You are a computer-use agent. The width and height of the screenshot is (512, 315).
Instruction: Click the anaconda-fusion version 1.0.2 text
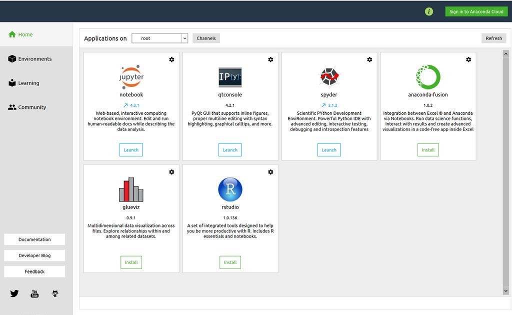coord(428,105)
